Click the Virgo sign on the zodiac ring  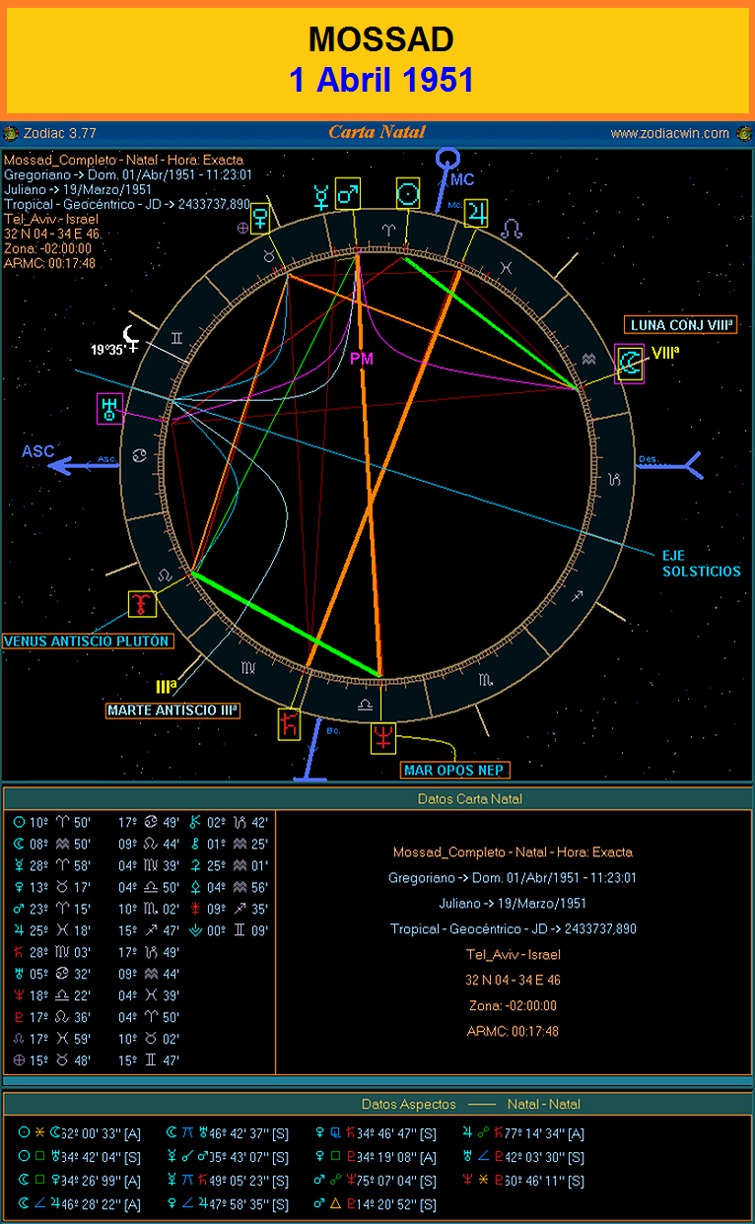pyautogui.click(x=246, y=668)
